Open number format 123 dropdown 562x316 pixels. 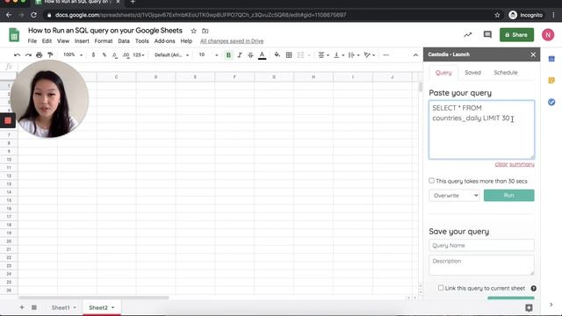139,55
